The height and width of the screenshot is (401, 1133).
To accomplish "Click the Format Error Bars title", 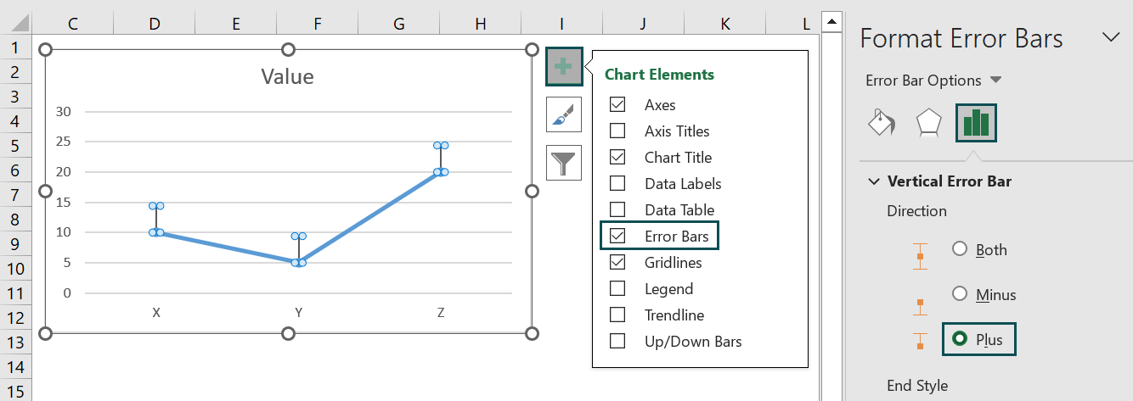I will pyautogui.click(x=961, y=38).
